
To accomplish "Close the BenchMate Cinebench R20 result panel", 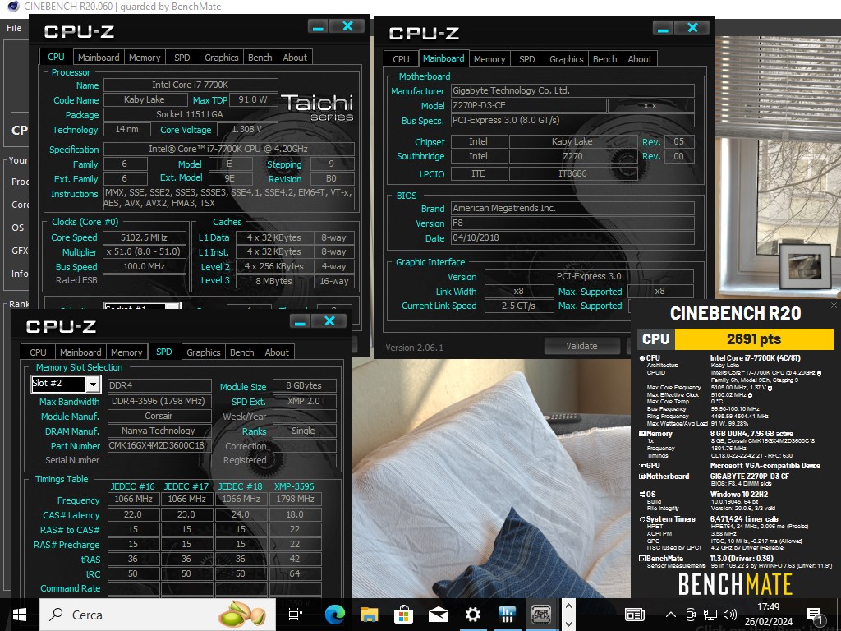I will pyautogui.click(x=834, y=306).
